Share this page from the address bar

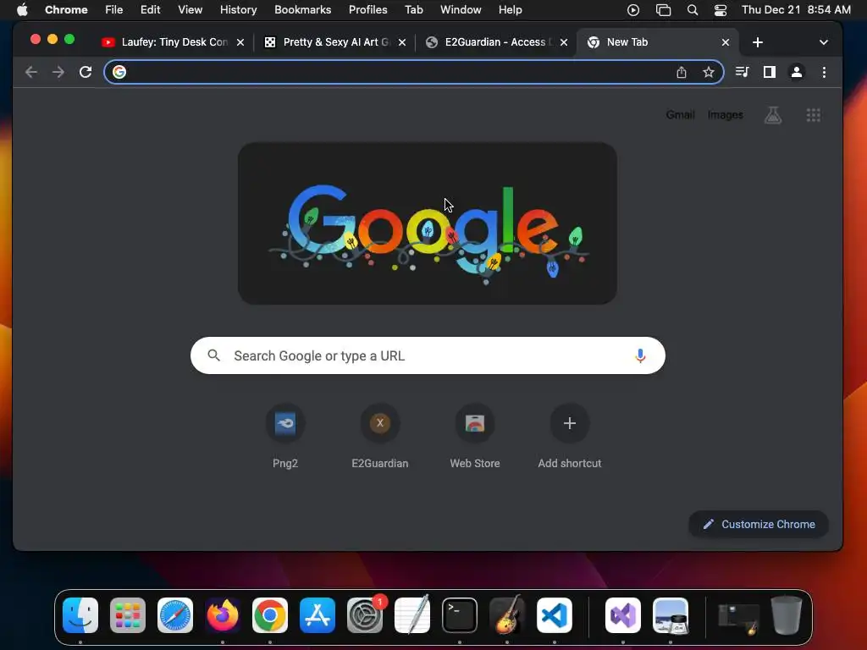coord(682,72)
